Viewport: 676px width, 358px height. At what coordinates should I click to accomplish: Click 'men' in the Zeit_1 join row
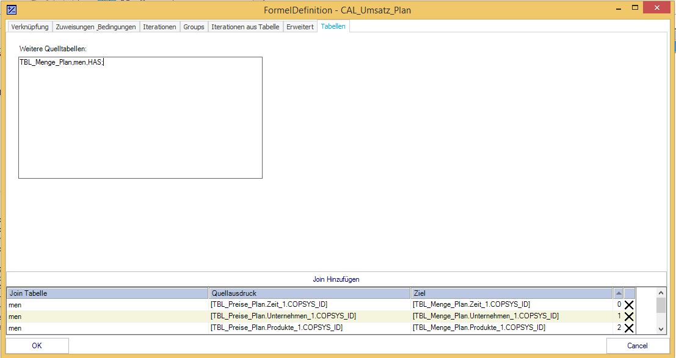coord(15,305)
